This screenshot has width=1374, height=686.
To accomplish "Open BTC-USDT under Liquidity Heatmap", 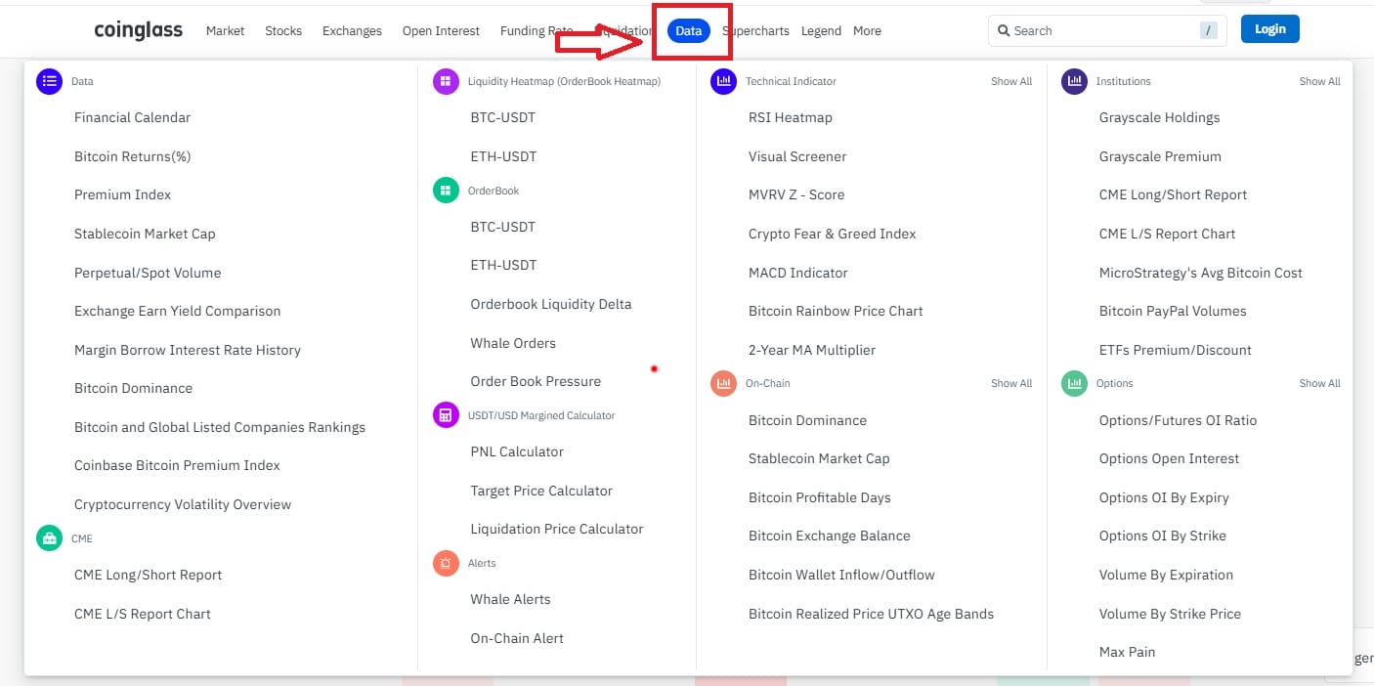I will click(503, 117).
